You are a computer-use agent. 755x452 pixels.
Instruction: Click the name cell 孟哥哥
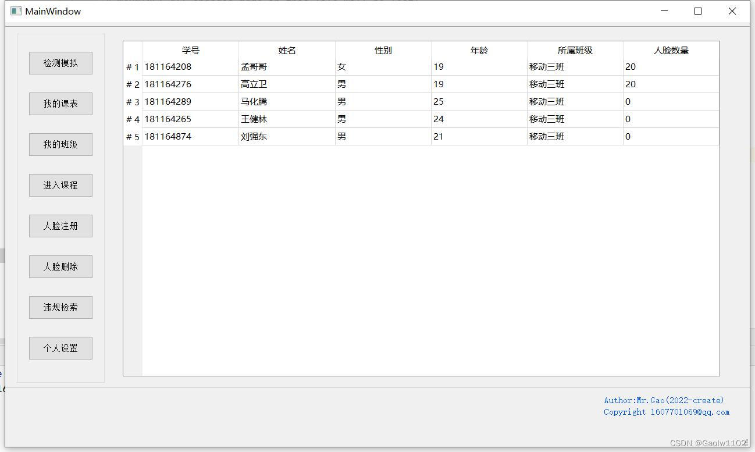(x=287, y=67)
